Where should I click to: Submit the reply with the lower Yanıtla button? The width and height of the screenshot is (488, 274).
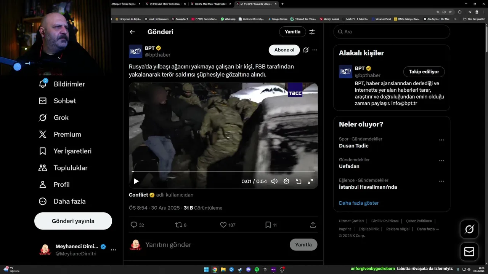[x=303, y=245]
